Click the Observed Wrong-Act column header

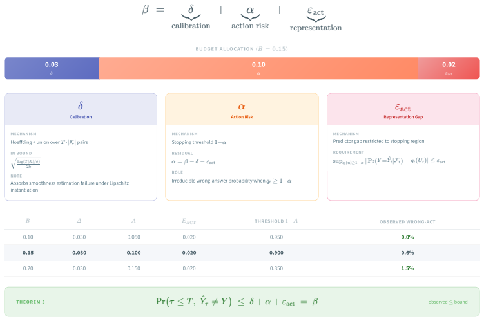click(407, 222)
